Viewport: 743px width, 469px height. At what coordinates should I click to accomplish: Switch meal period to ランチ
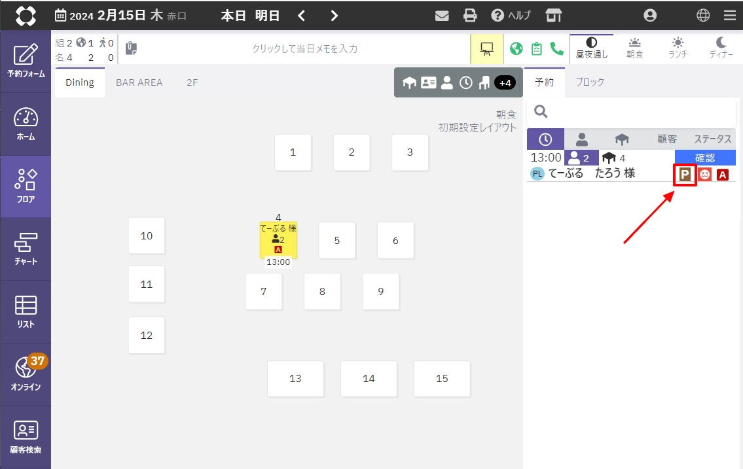[x=678, y=48]
